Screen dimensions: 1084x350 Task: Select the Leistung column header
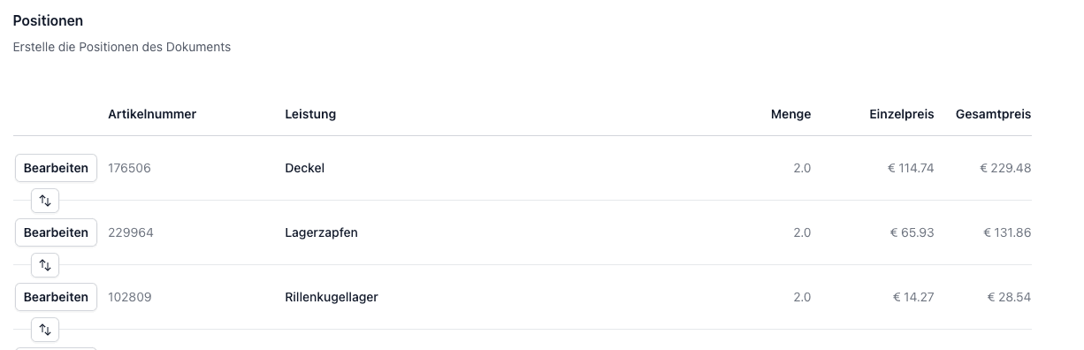(x=310, y=114)
